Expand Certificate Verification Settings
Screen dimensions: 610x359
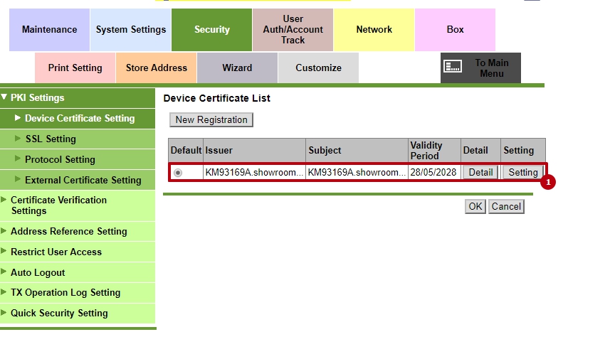point(58,205)
